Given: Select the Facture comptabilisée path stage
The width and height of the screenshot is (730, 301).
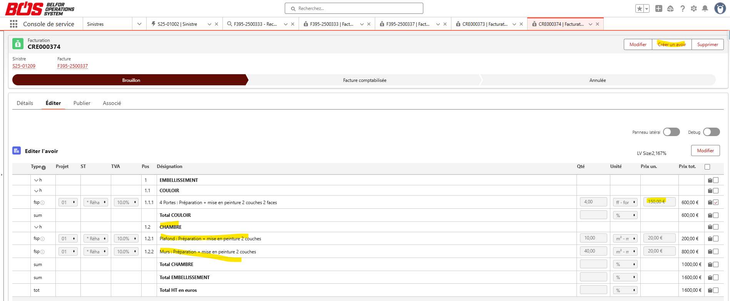Looking at the screenshot, I should click(365, 80).
